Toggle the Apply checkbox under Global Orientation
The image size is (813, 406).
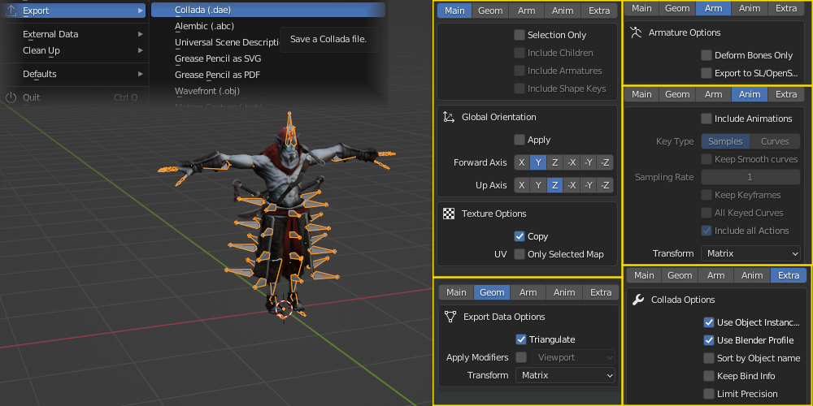520,140
